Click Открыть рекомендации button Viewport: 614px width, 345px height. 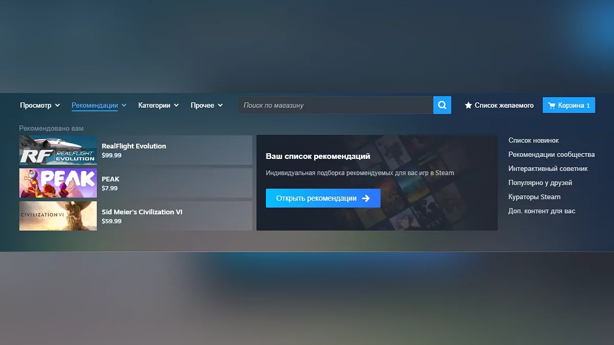(x=323, y=198)
